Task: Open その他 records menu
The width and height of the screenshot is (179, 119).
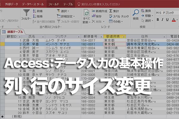Action: [x=116, y=21]
